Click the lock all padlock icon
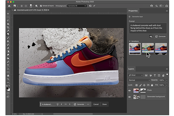Viewport: 174px width, 116px height. click(x=152, y=85)
